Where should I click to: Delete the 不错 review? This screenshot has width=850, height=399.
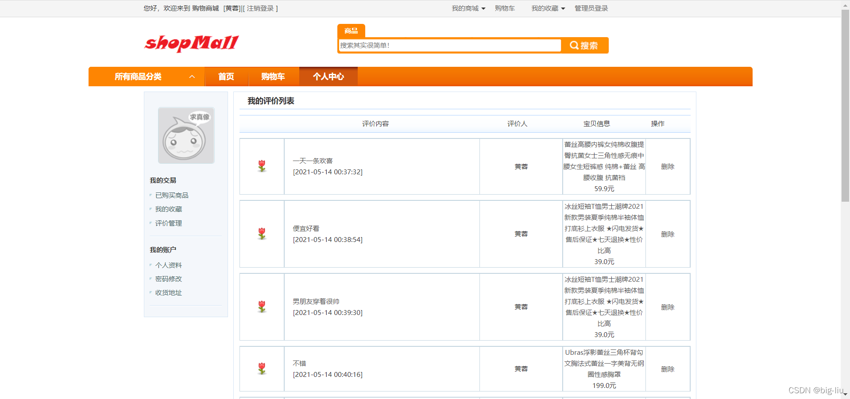(x=668, y=369)
